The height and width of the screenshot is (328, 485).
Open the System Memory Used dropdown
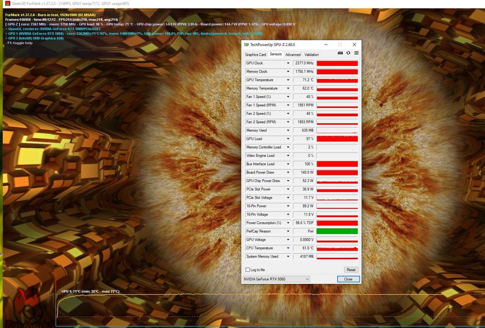point(288,257)
